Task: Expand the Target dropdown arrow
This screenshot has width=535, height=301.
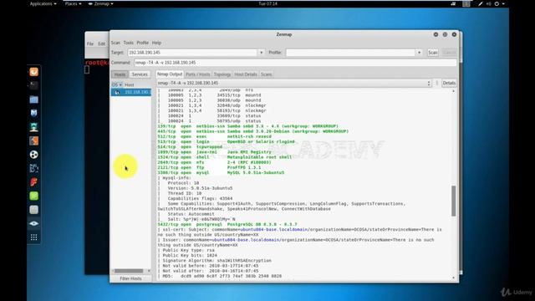Action: click(x=262, y=53)
